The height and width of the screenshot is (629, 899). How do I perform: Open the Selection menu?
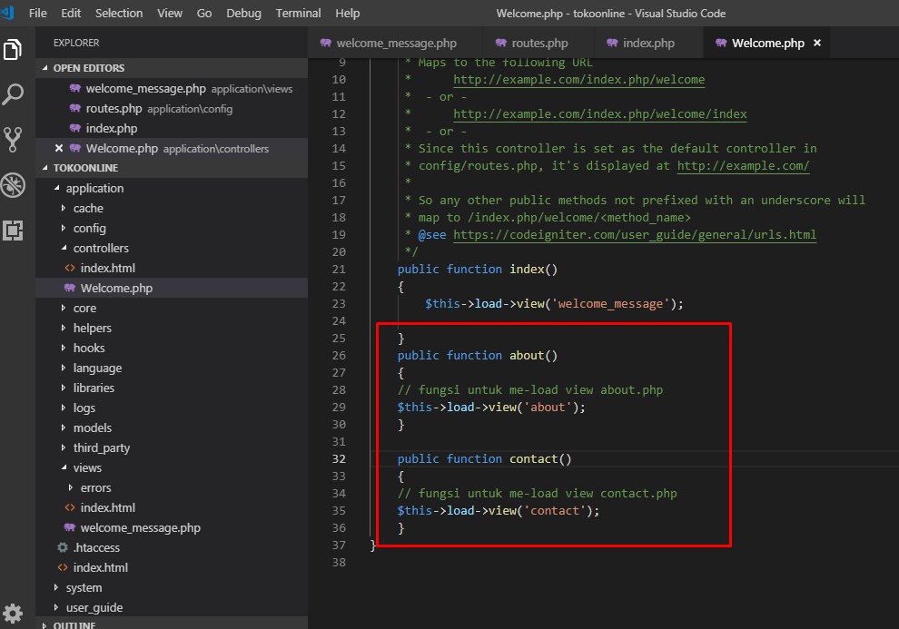tap(119, 14)
